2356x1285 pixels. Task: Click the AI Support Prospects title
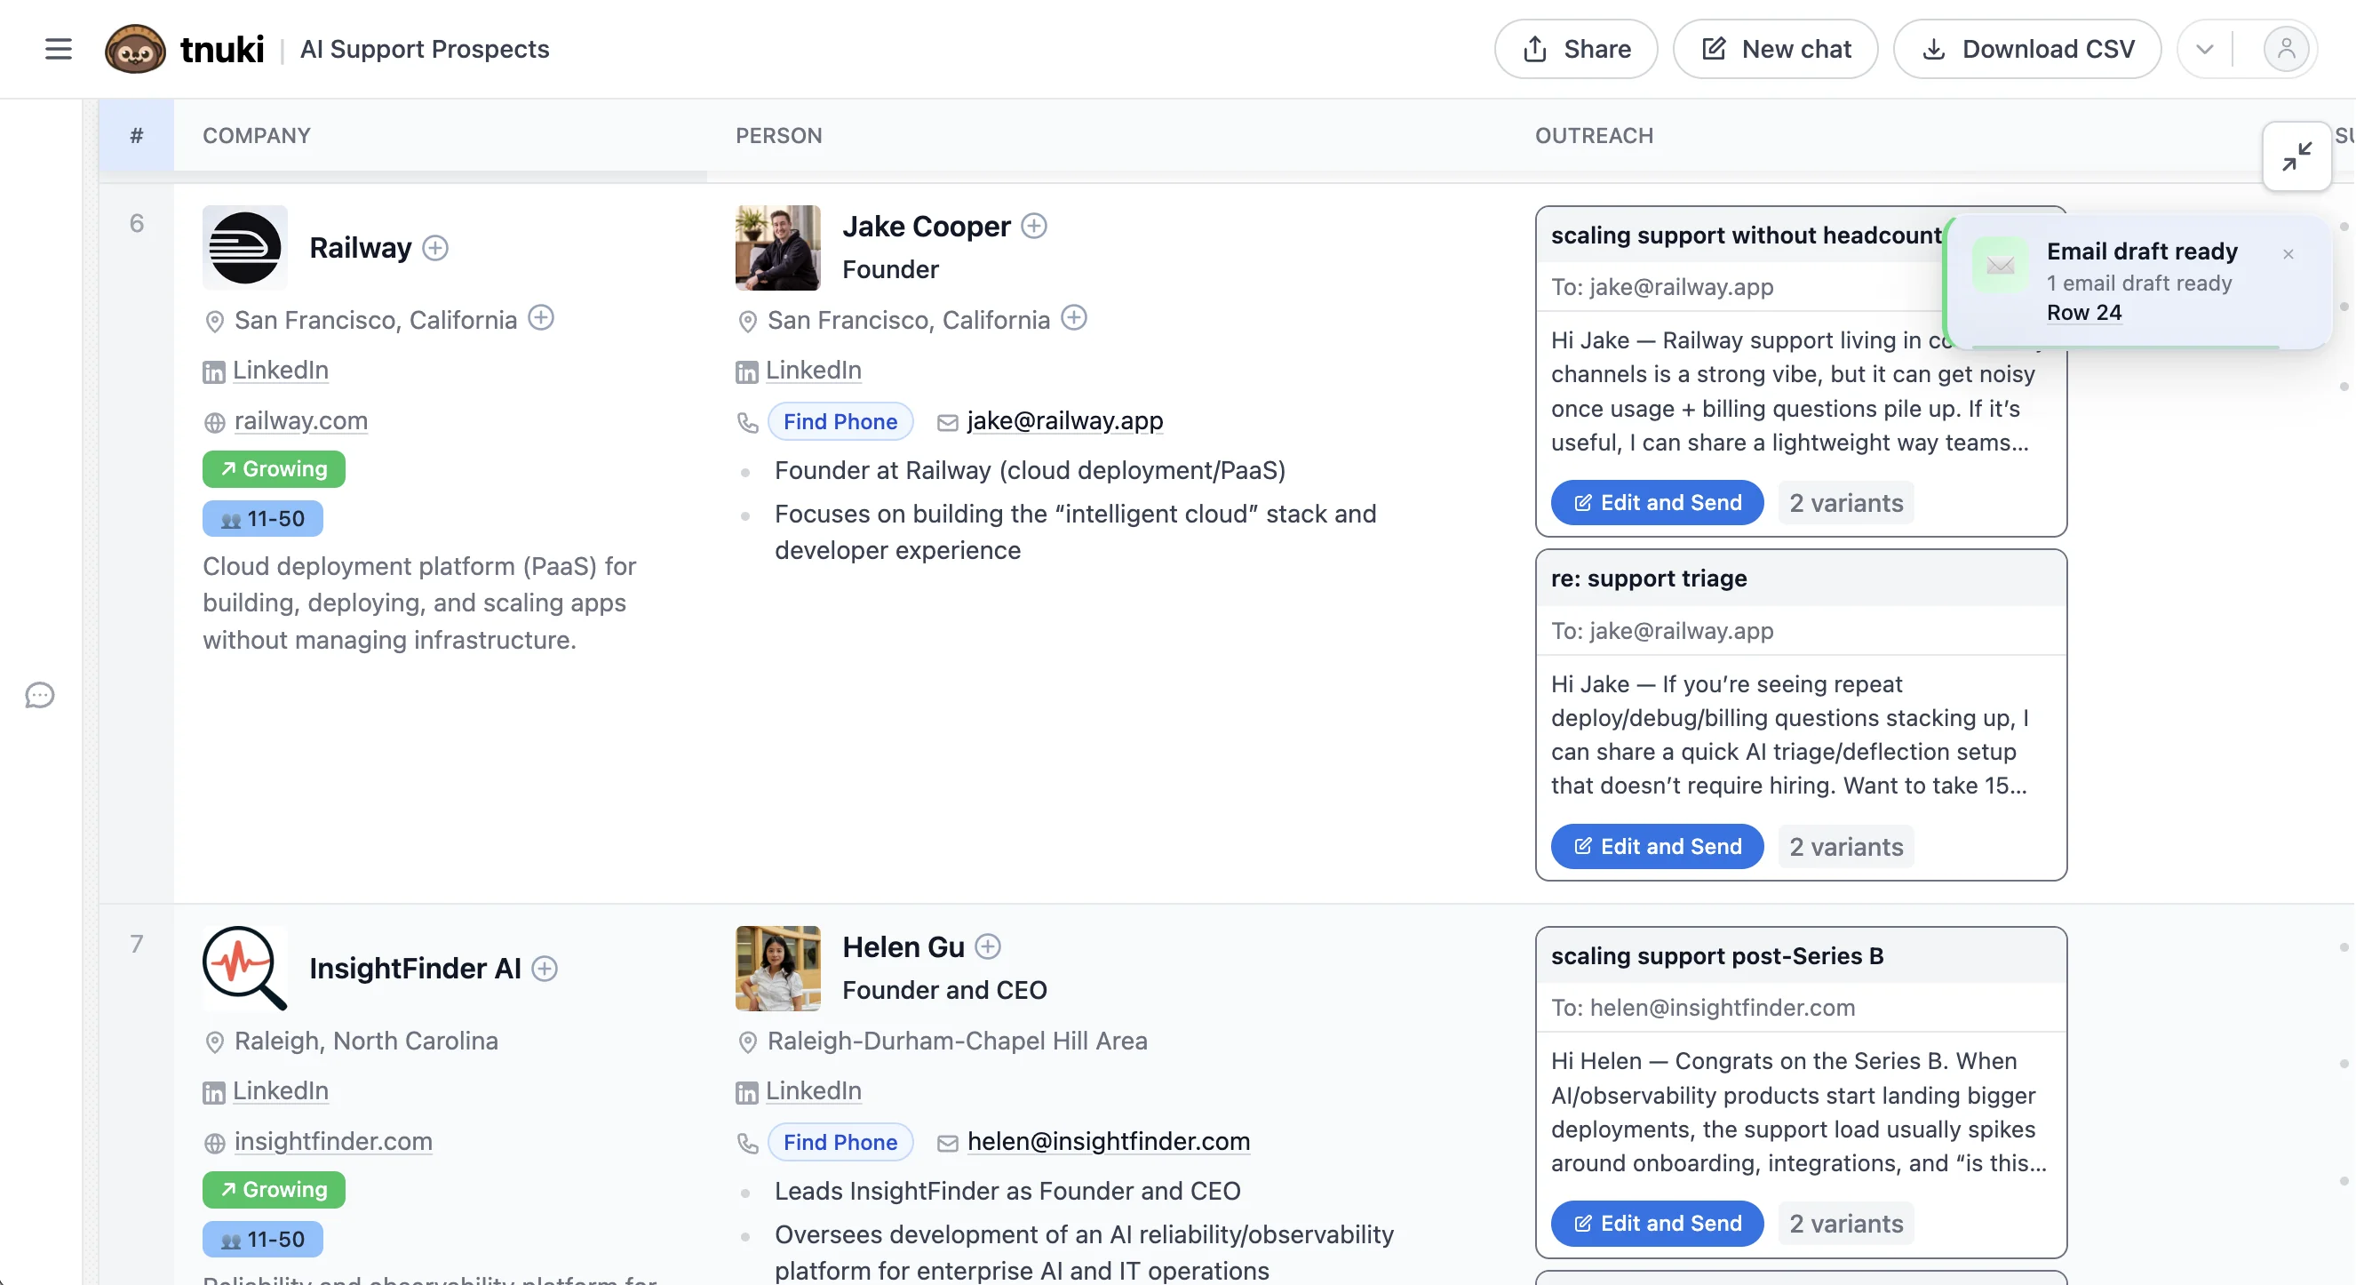pos(425,49)
